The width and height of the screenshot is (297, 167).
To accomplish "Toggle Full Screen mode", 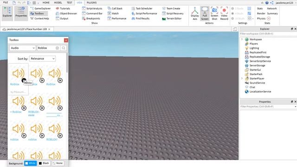I will click(205, 13).
